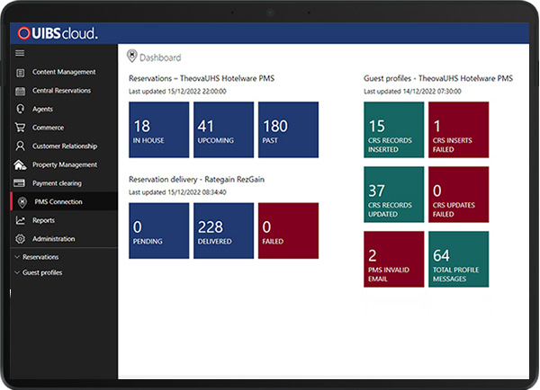The width and height of the screenshot is (540, 390).
Task: Click the hamburger menu icon
Action: tap(20, 53)
